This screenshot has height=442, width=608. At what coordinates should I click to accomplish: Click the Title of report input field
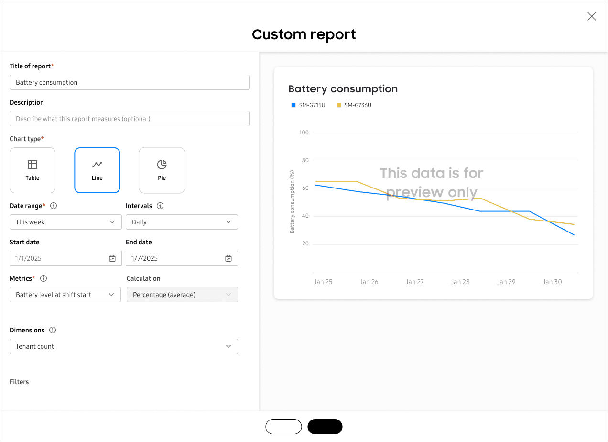130,82
